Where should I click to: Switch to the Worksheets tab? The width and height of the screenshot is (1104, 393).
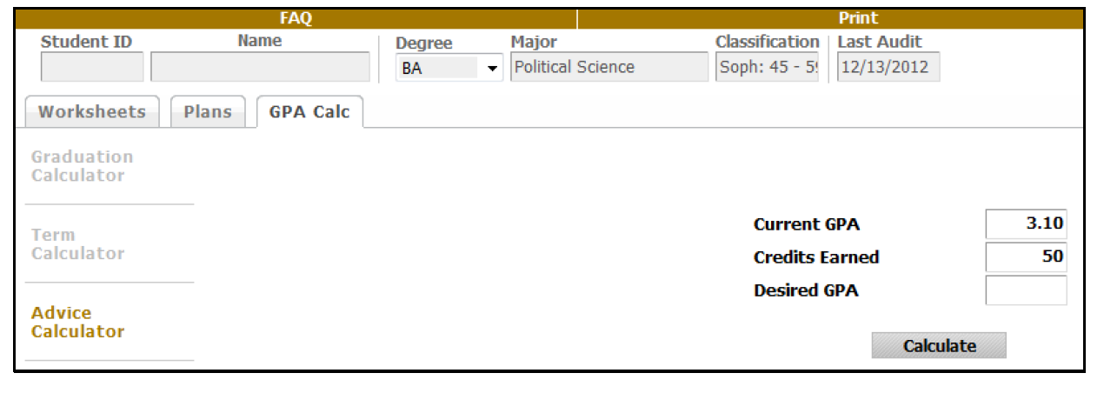[93, 112]
